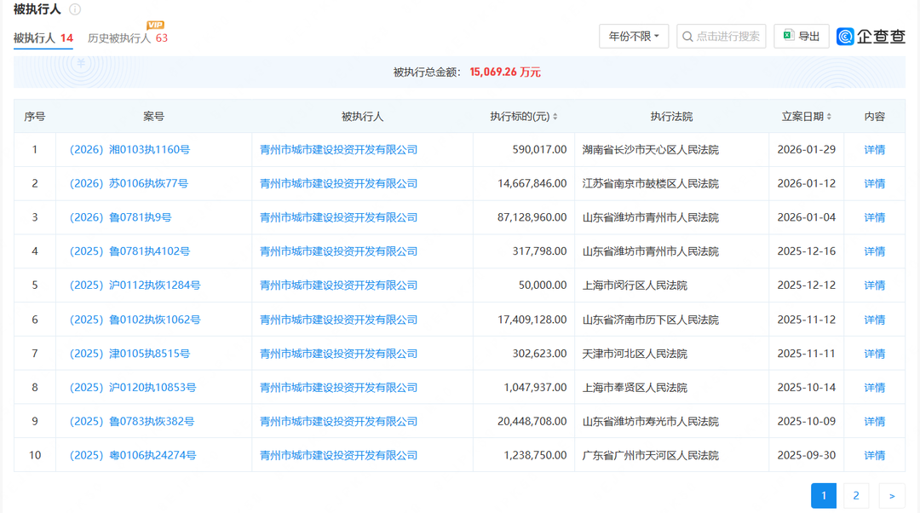Click the 企查查 logo
Screen dimensions: 920x513
871,37
